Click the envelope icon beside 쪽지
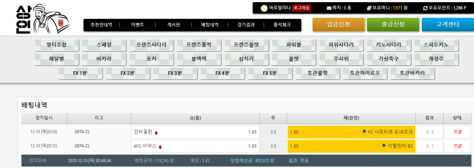 tap(329, 8)
